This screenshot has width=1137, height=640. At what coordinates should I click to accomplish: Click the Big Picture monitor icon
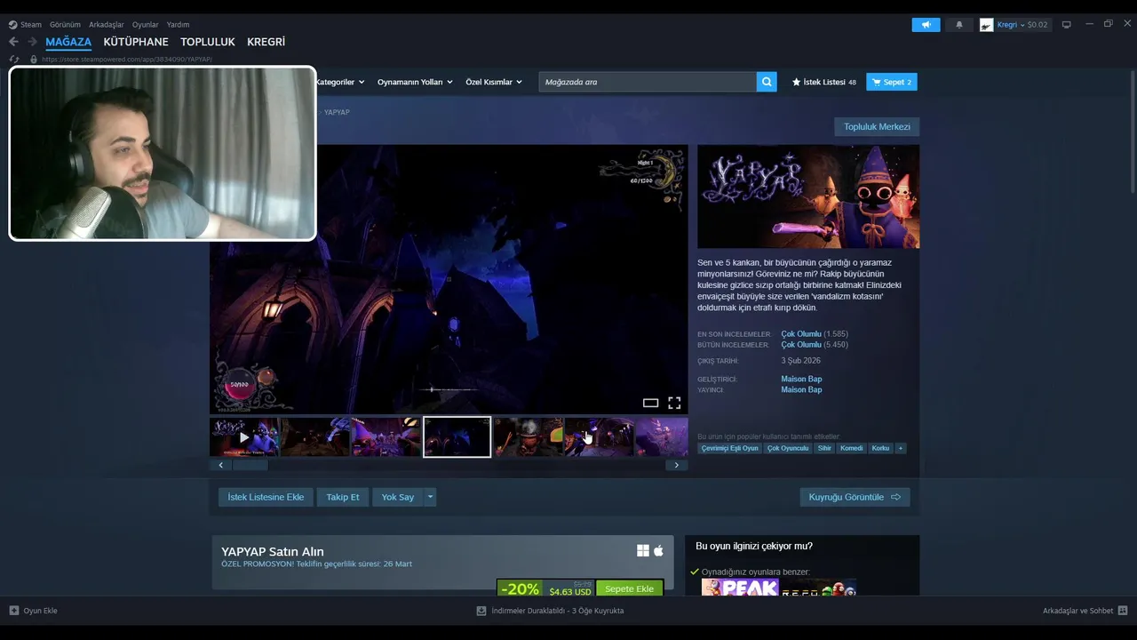pyautogui.click(x=1067, y=25)
